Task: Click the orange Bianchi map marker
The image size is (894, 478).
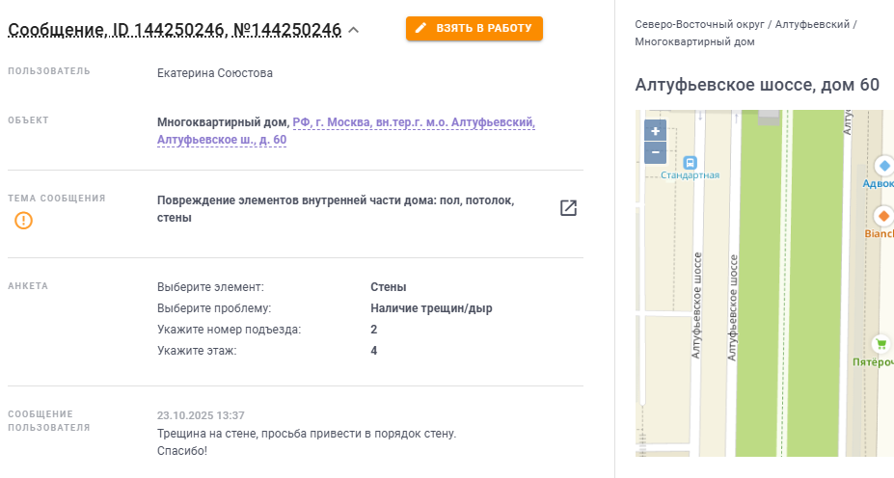Action: (x=882, y=215)
